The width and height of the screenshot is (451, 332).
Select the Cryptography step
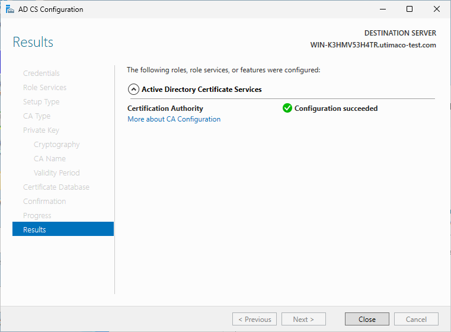pyautogui.click(x=57, y=145)
